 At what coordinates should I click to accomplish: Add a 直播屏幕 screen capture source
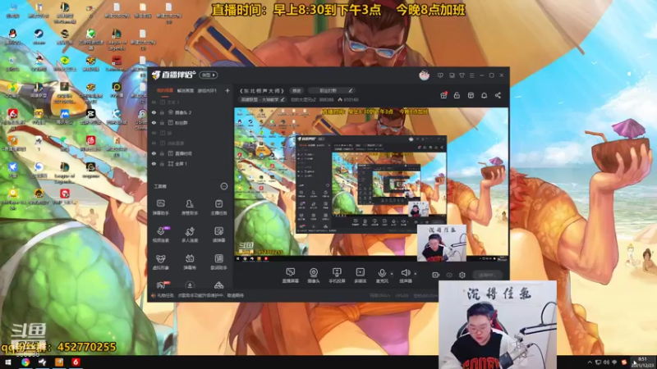click(291, 276)
